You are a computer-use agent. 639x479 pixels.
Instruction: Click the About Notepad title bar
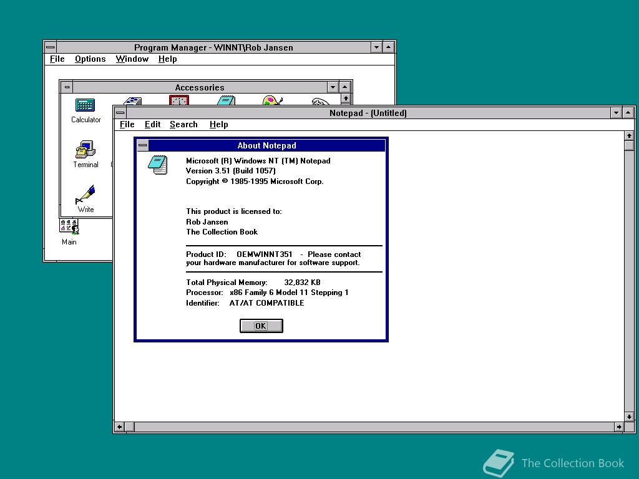(x=267, y=145)
